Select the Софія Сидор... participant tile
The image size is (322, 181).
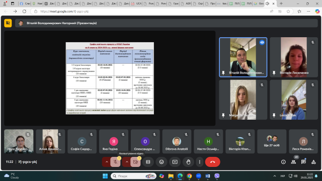(82, 141)
